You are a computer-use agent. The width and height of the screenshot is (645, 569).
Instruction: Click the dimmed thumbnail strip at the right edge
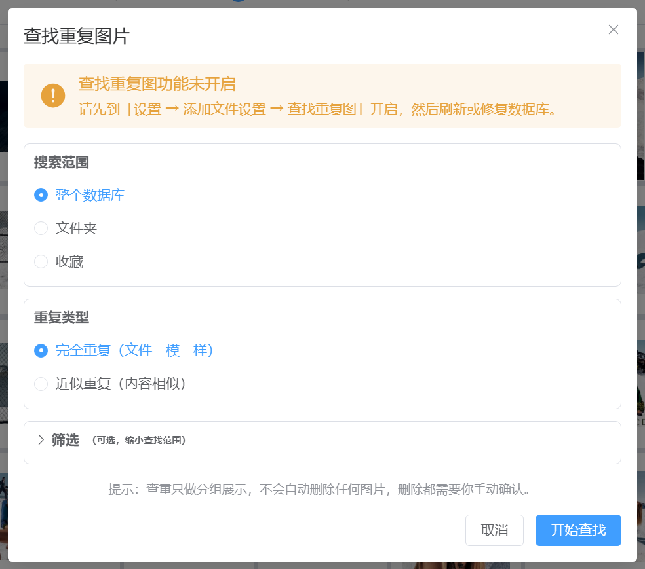[641, 287]
